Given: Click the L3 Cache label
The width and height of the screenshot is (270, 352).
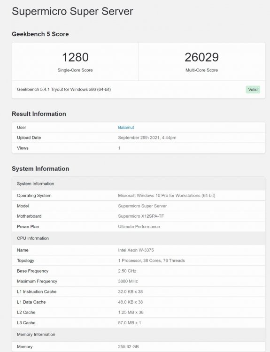Looking at the screenshot, I should tap(26, 323).
